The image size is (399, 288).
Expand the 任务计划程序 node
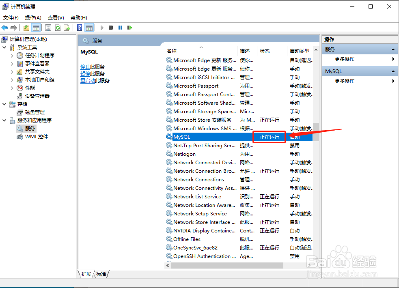12,56
